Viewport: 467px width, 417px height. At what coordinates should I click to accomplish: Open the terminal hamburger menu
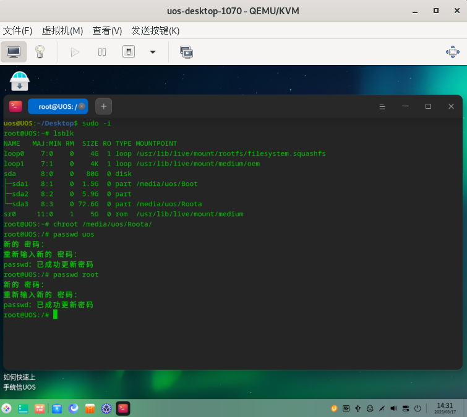(x=382, y=106)
